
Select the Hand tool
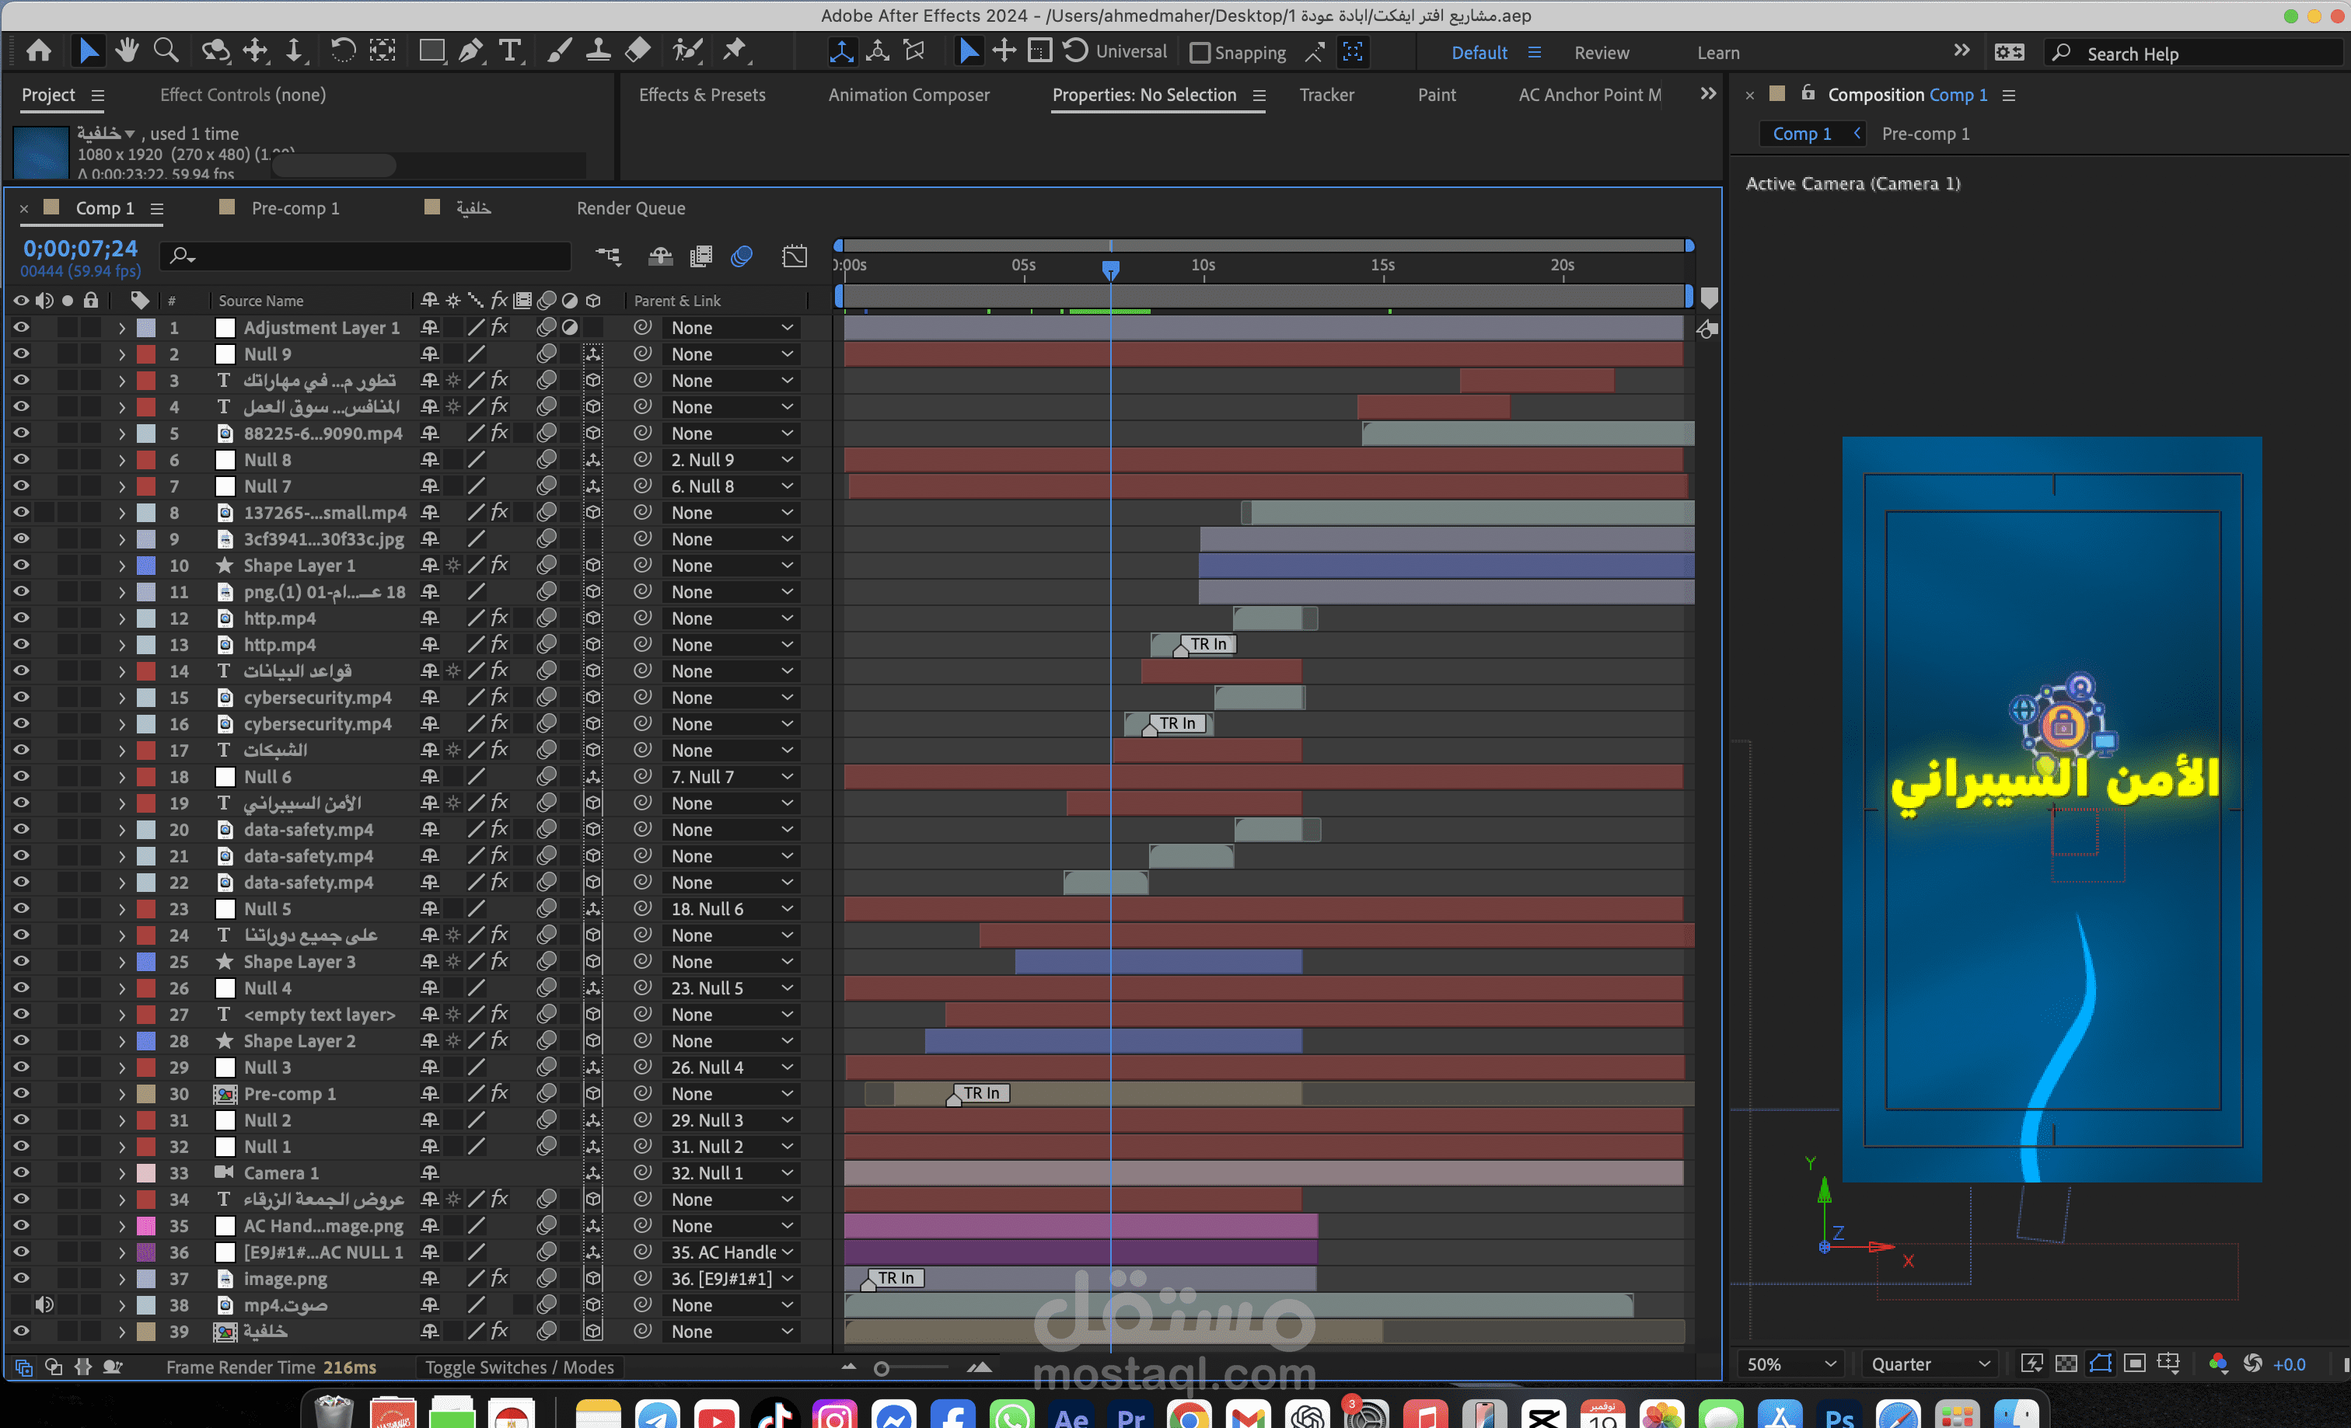(126, 51)
